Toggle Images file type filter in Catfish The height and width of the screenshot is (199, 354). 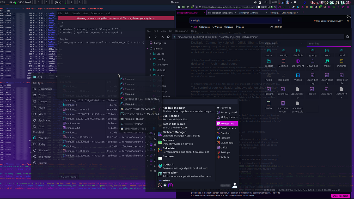coord(40,101)
